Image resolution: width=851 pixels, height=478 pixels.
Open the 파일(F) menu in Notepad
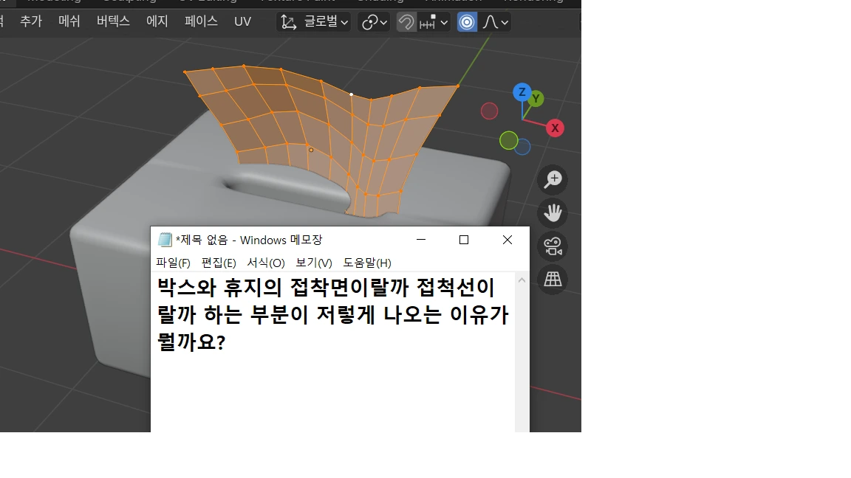pyautogui.click(x=172, y=263)
